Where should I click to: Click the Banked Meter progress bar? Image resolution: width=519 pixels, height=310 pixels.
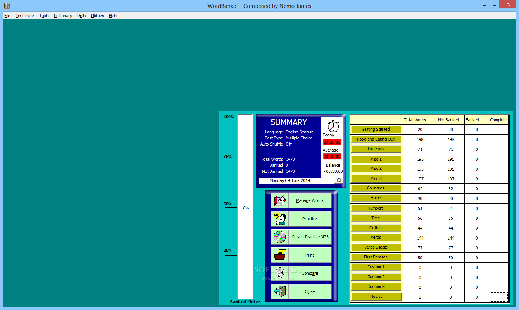(x=245, y=207)
